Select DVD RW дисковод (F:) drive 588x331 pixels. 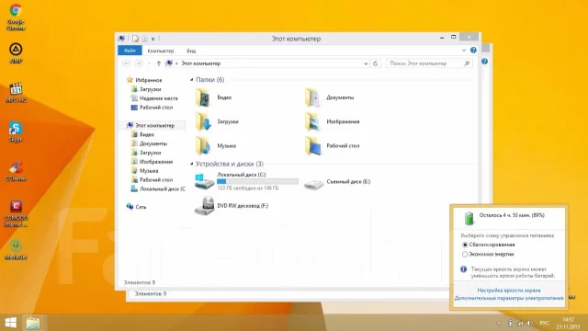pos(232,206)
